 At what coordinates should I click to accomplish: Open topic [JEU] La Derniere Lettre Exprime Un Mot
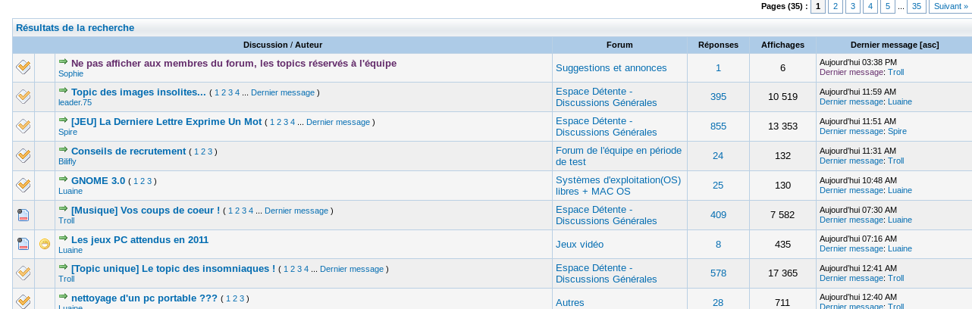tap(166, 121)
